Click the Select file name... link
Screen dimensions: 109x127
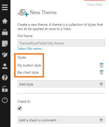click(30, 49)
